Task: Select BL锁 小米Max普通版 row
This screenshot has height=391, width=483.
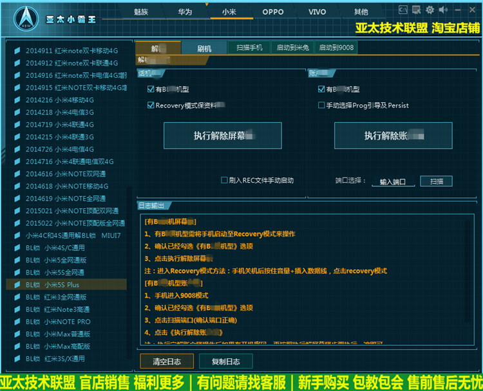Action: (x=66, y=334)
